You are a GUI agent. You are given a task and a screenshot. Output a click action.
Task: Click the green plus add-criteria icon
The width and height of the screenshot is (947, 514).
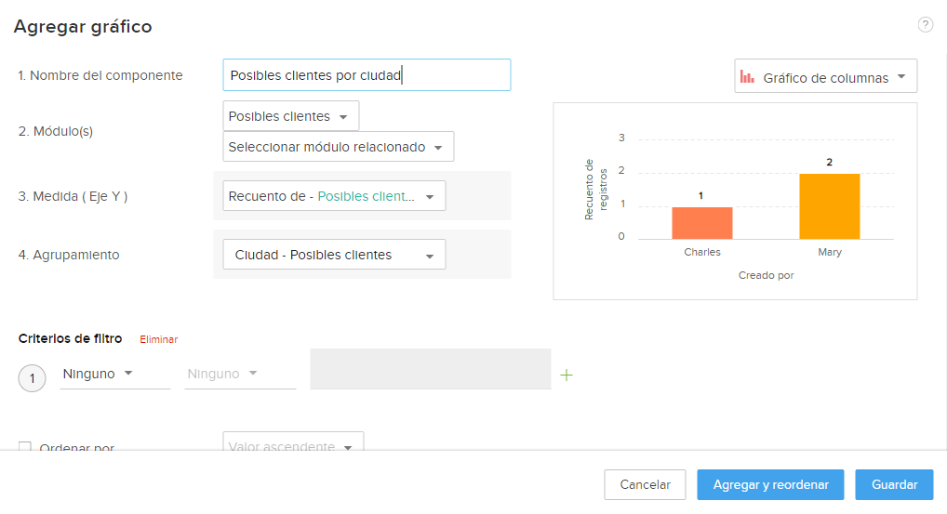point(567,375)
